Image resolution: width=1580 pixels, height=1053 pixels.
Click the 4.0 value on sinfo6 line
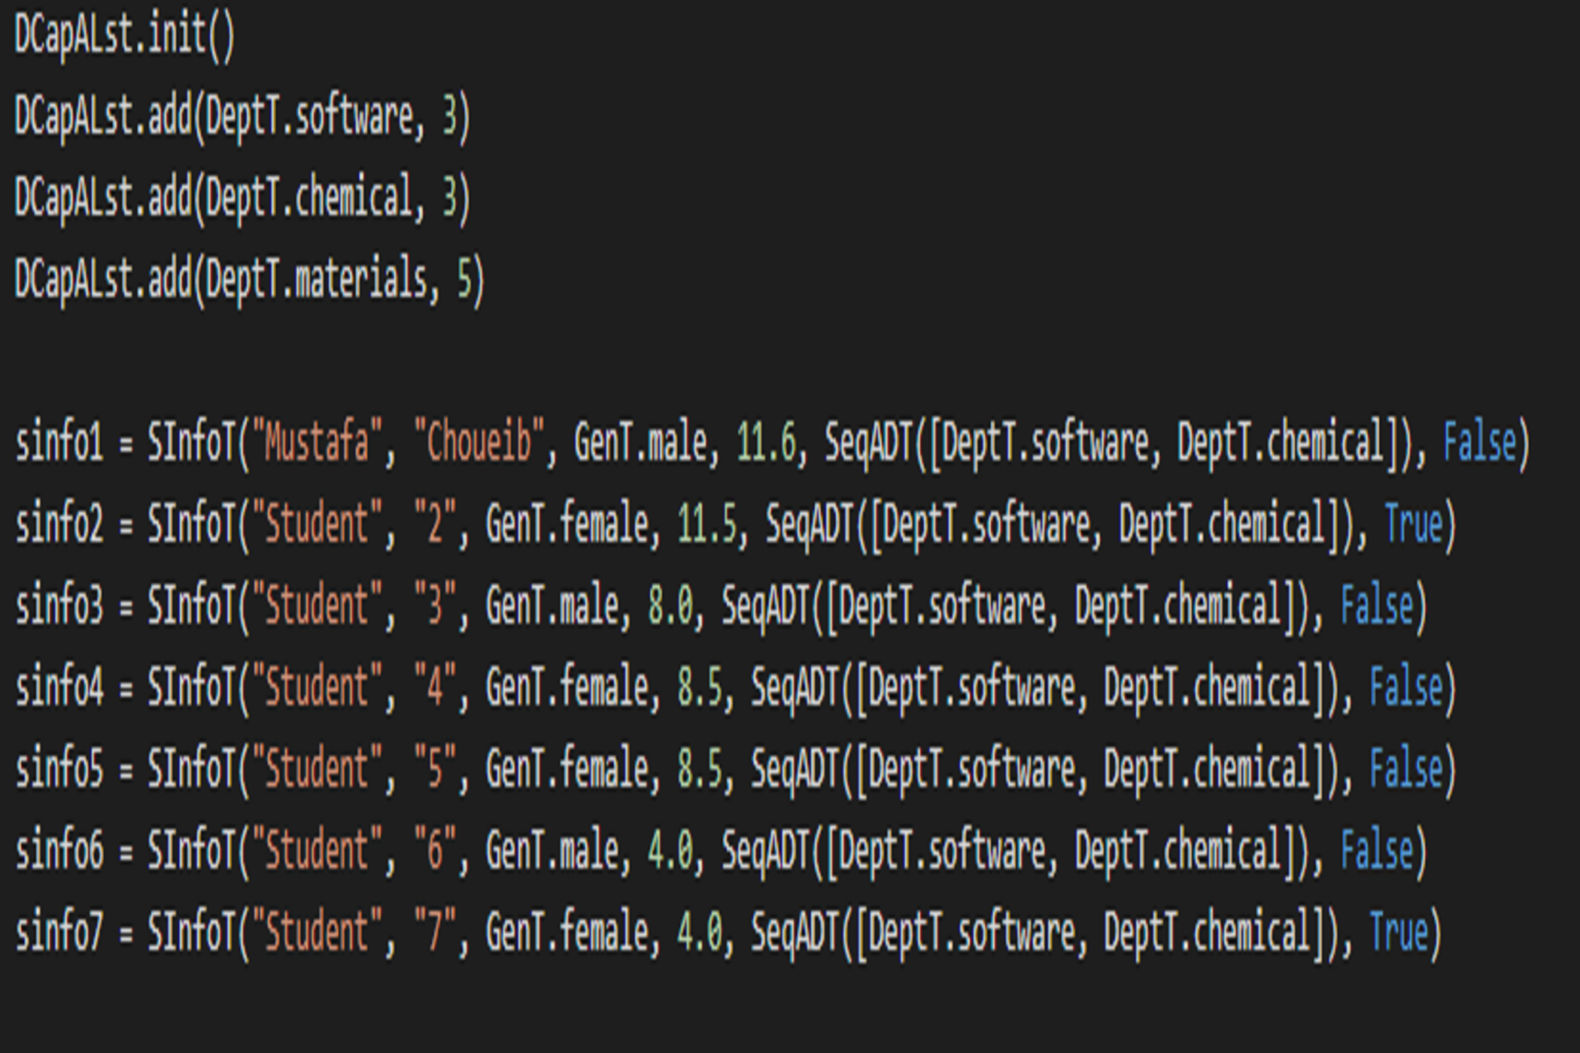click(670, 851)
